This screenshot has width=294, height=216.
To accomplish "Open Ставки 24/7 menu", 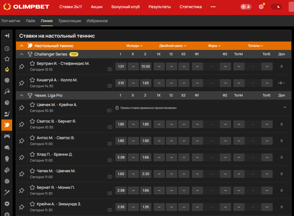I will click(x=71, y=7).
